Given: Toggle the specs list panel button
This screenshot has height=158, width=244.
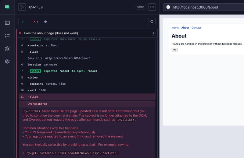Looking at the screenshot, I should pyautogui.click(x=22, y=7).
